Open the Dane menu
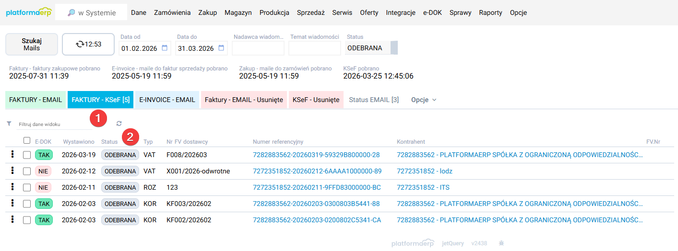The width and height of the screenshot is (678, 251). [x=139, y=13]
